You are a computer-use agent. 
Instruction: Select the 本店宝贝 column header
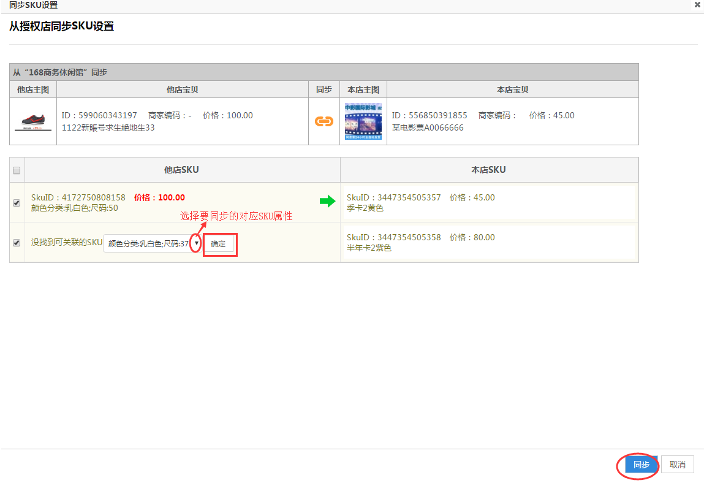pyautogui.click(x=512, y=89)
